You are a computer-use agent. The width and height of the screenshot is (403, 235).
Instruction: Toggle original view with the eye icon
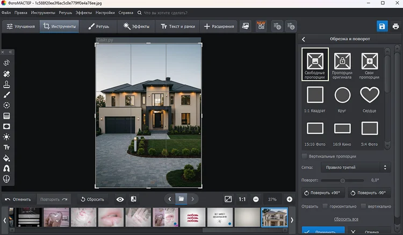pyautogui.click(x=120, y=200)
